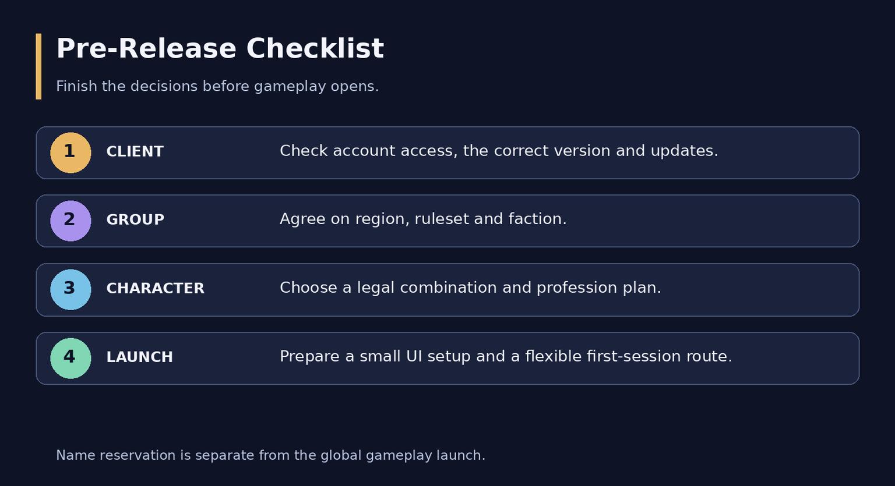
Task: Select the CHARACTER step label
Action: [155, 289]
